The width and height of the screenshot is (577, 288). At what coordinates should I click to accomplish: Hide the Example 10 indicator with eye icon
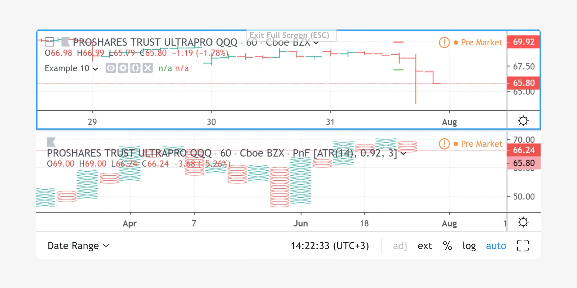pyautogui.click(x=111, y=68)
